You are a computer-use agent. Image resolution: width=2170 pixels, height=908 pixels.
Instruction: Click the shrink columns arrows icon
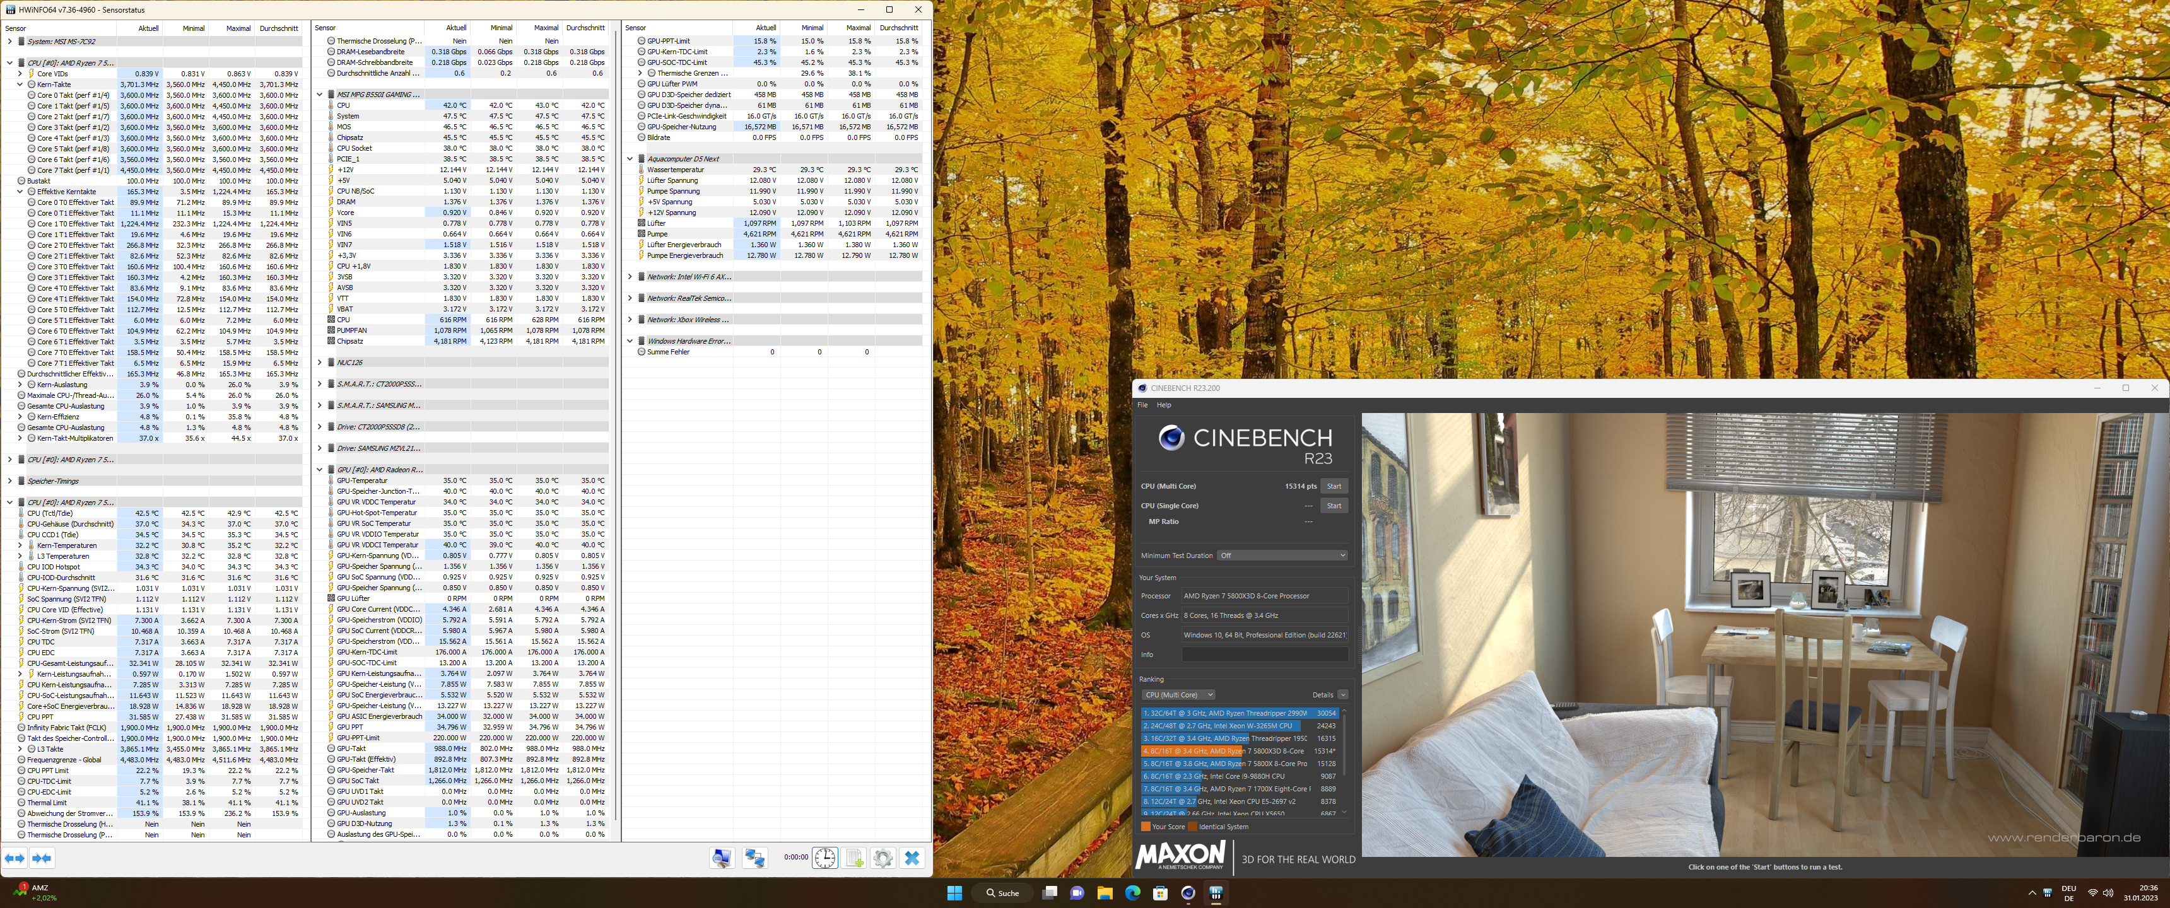coord(42,858)
